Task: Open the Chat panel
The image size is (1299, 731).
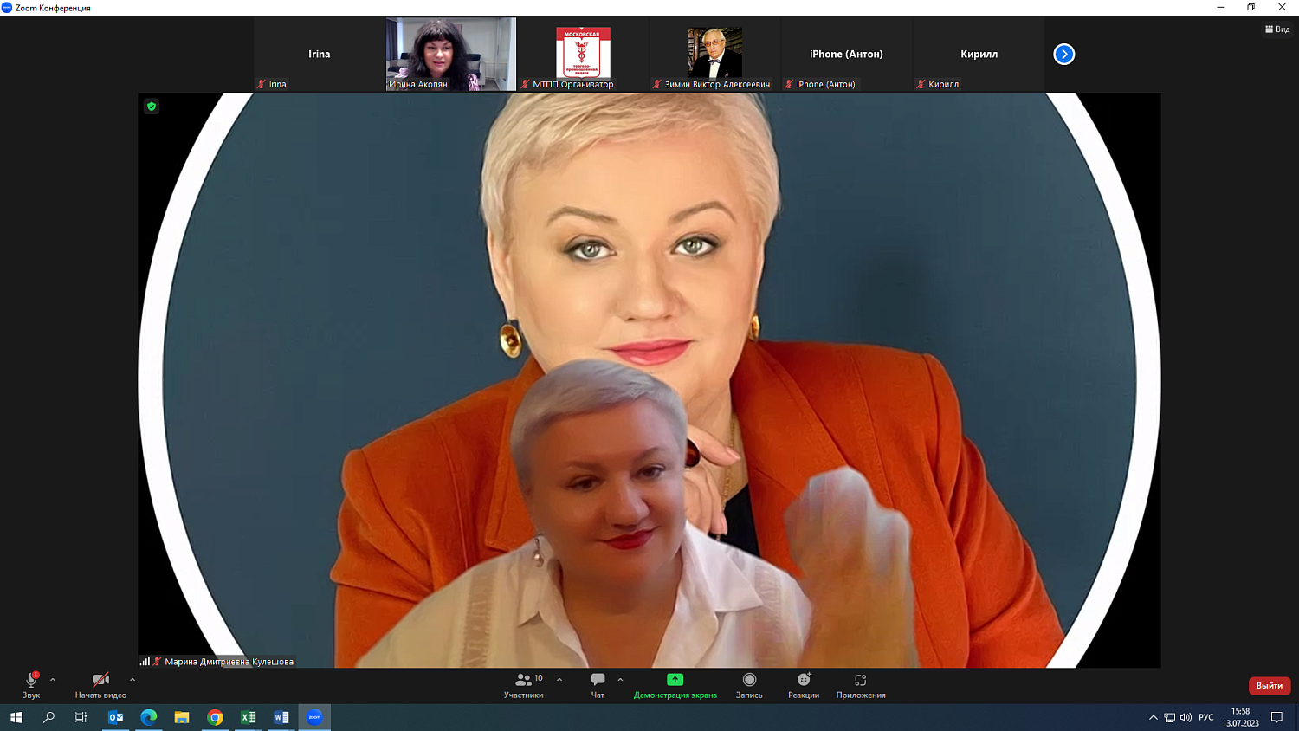Action: coord(598,681)
